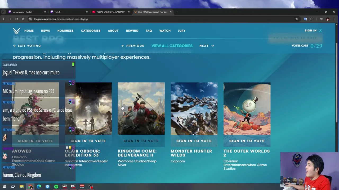Select The Outer Worlds 2 cover art
The height and width of the screenshot is (190, 339).
pyautogui.click(x=247, y=108)
